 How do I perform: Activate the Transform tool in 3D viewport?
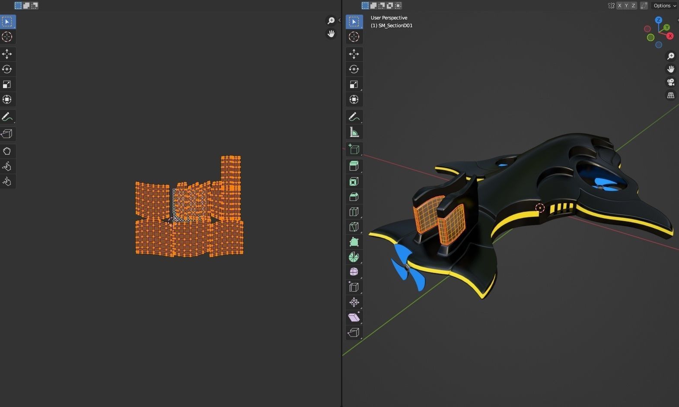[x=354, y=99]
